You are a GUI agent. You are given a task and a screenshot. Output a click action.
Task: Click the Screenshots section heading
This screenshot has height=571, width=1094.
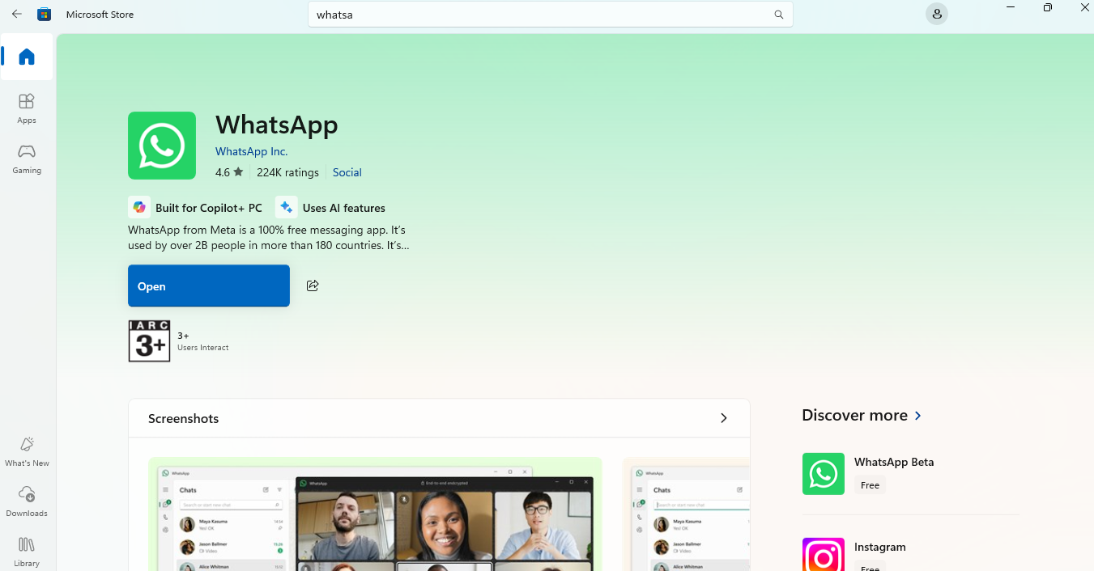pos(184,418)
